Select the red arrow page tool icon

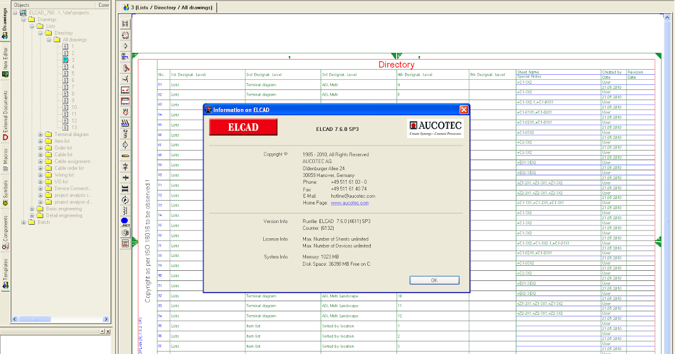[125, 68]
